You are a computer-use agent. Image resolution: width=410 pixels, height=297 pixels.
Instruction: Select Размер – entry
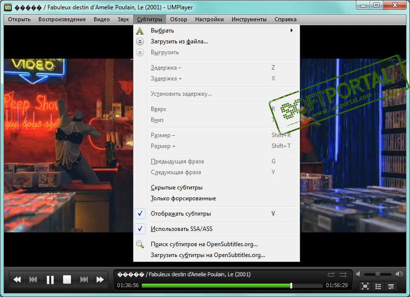point(216,135)
